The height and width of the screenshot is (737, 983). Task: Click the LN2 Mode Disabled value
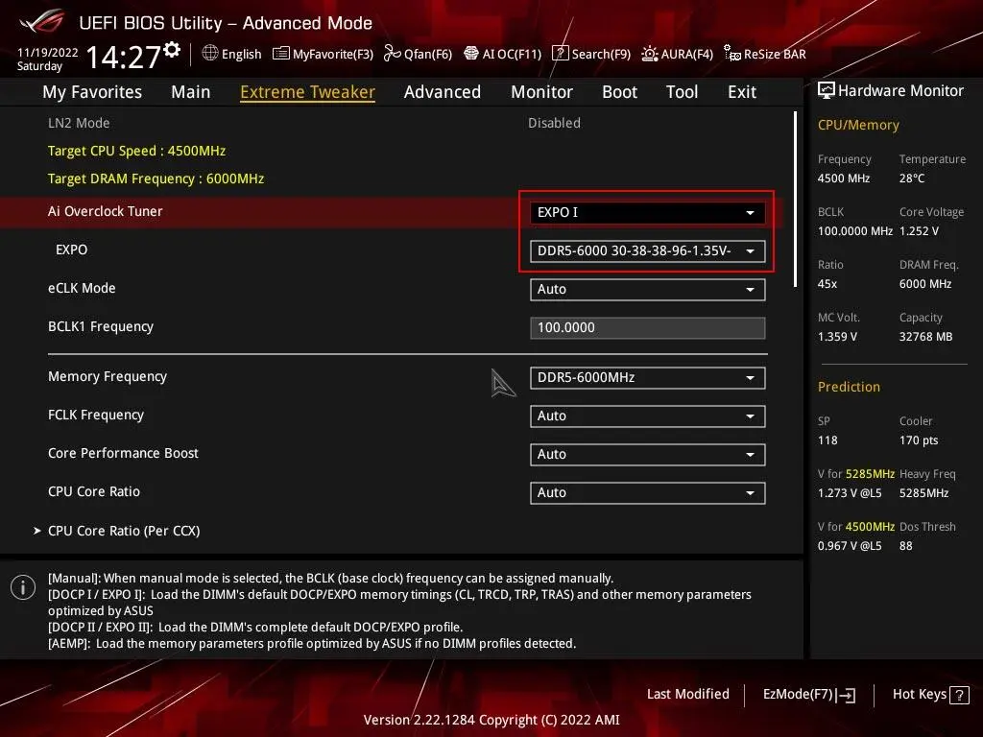tap(554, 123)
